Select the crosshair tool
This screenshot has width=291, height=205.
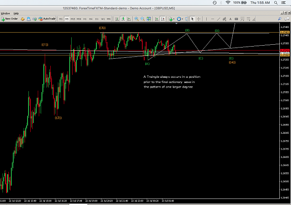[x=198, y=19]
